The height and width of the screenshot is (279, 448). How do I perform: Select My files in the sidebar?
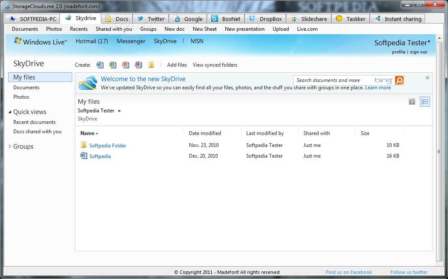tap(40, 77)
